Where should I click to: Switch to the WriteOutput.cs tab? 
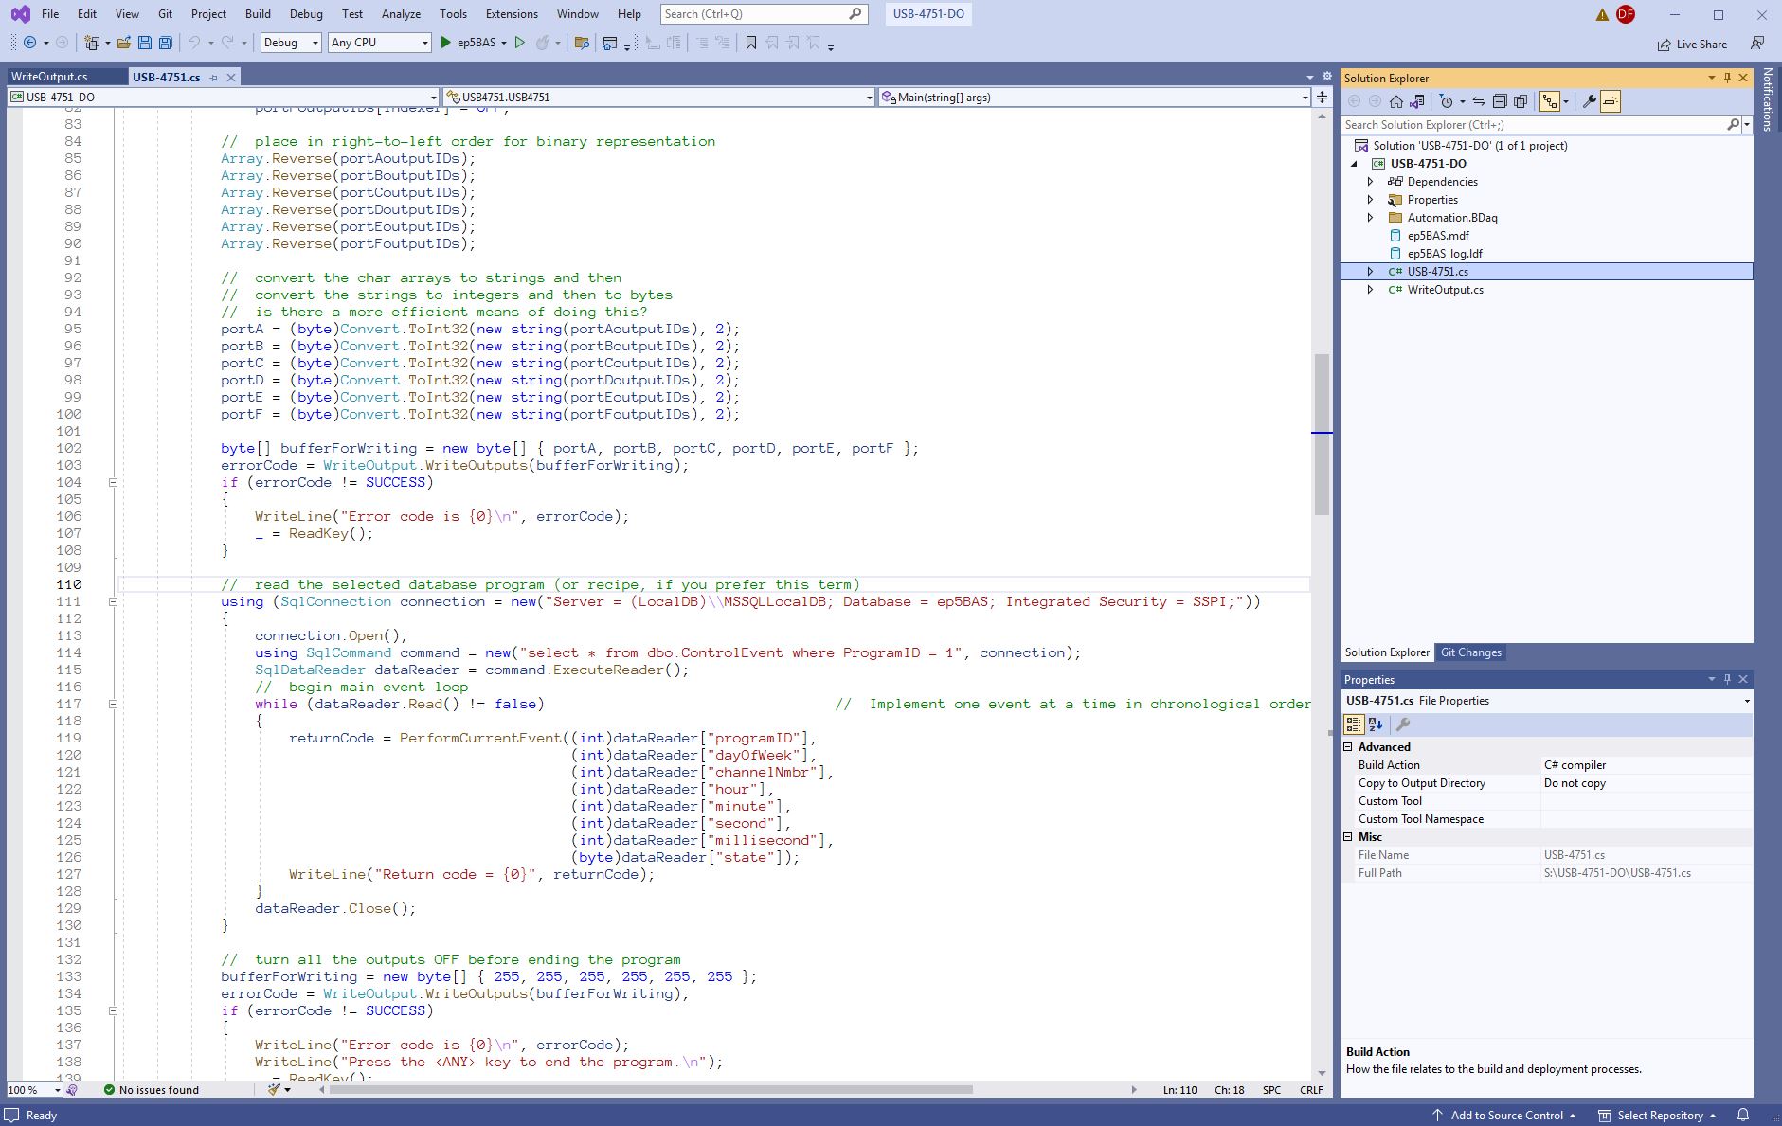coord(49,77)
